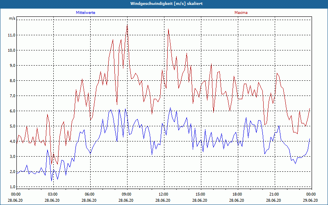The height and width of the screenshot is (205, 328).
Task: Click the 7,0 y-axis value
Action: point(13,96)
